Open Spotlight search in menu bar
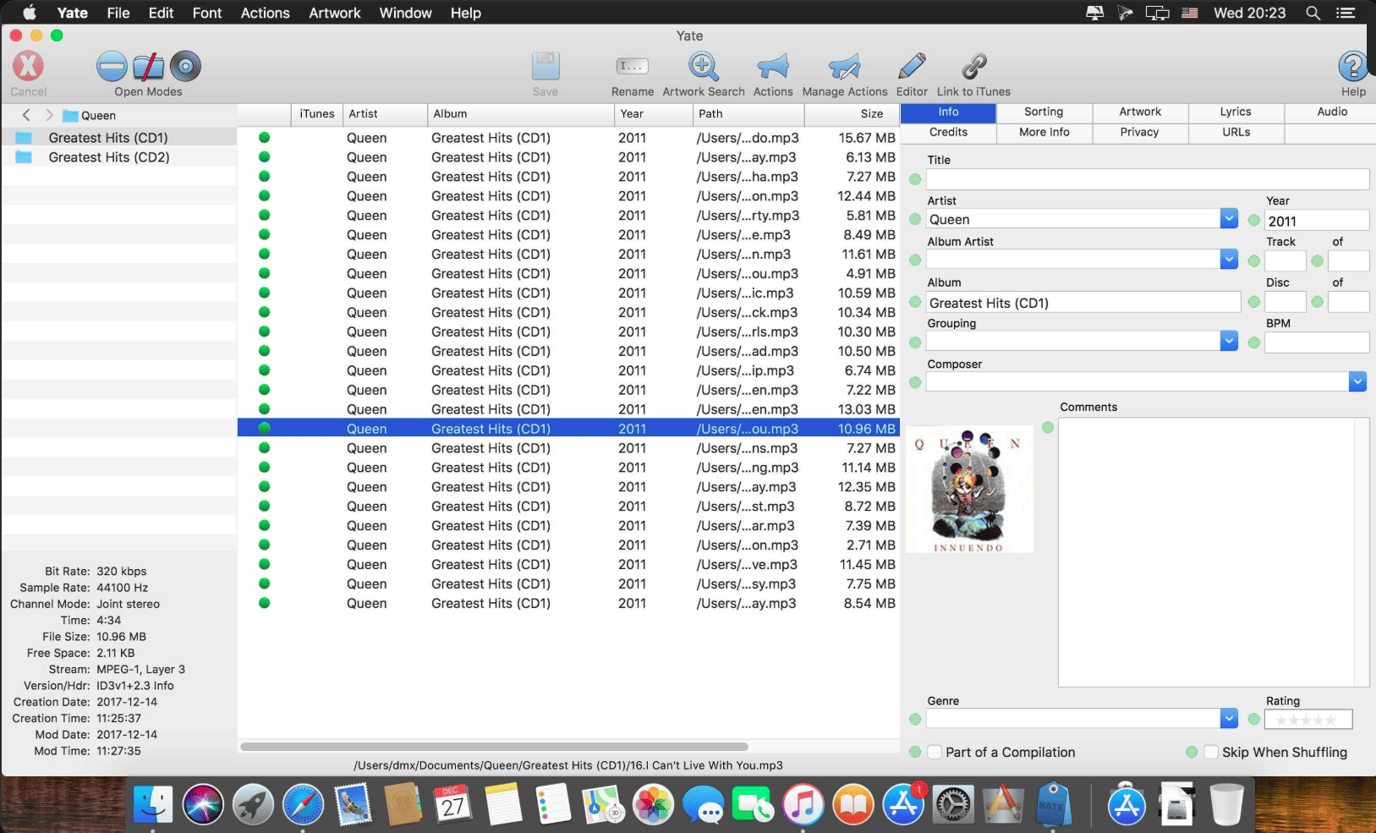This screenshot has height=833, width=1376. point(1313,13)
